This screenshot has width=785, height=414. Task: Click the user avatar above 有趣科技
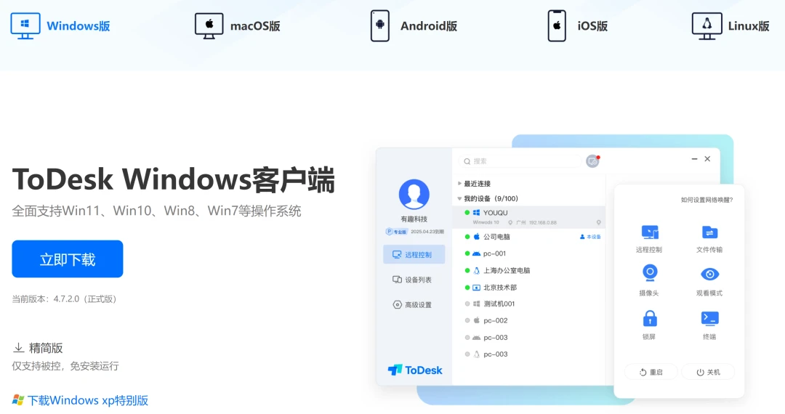(414, 194)
